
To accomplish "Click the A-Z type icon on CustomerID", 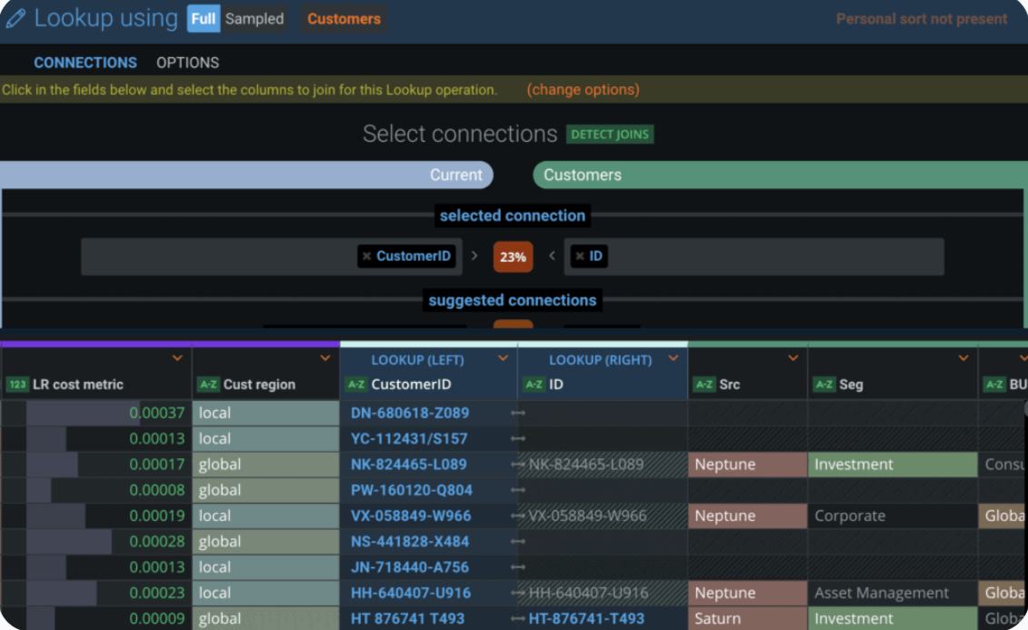I will [356, 385].
